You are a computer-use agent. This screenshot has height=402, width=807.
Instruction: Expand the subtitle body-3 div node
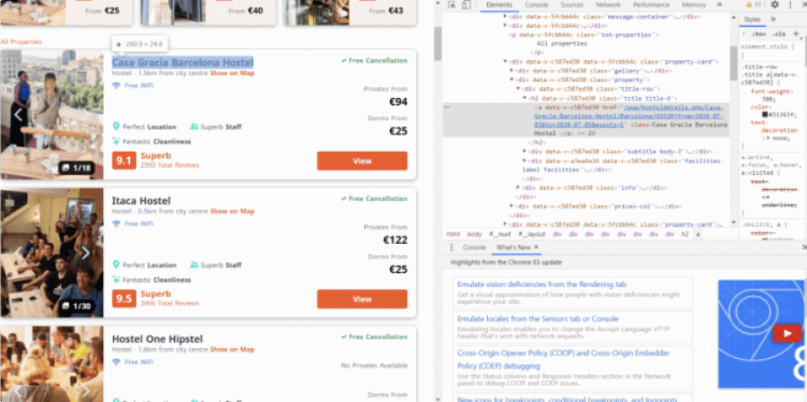point(525,152)
